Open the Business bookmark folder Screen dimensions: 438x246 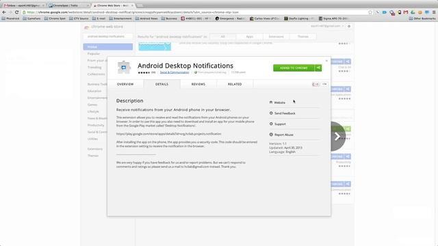pos(169,18)
